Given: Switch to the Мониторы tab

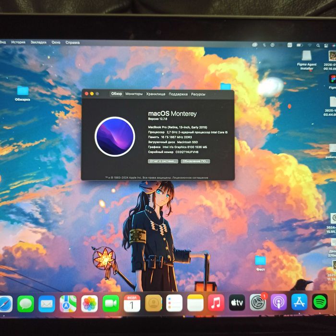Looking at the screenshot, I should [134, 94].
